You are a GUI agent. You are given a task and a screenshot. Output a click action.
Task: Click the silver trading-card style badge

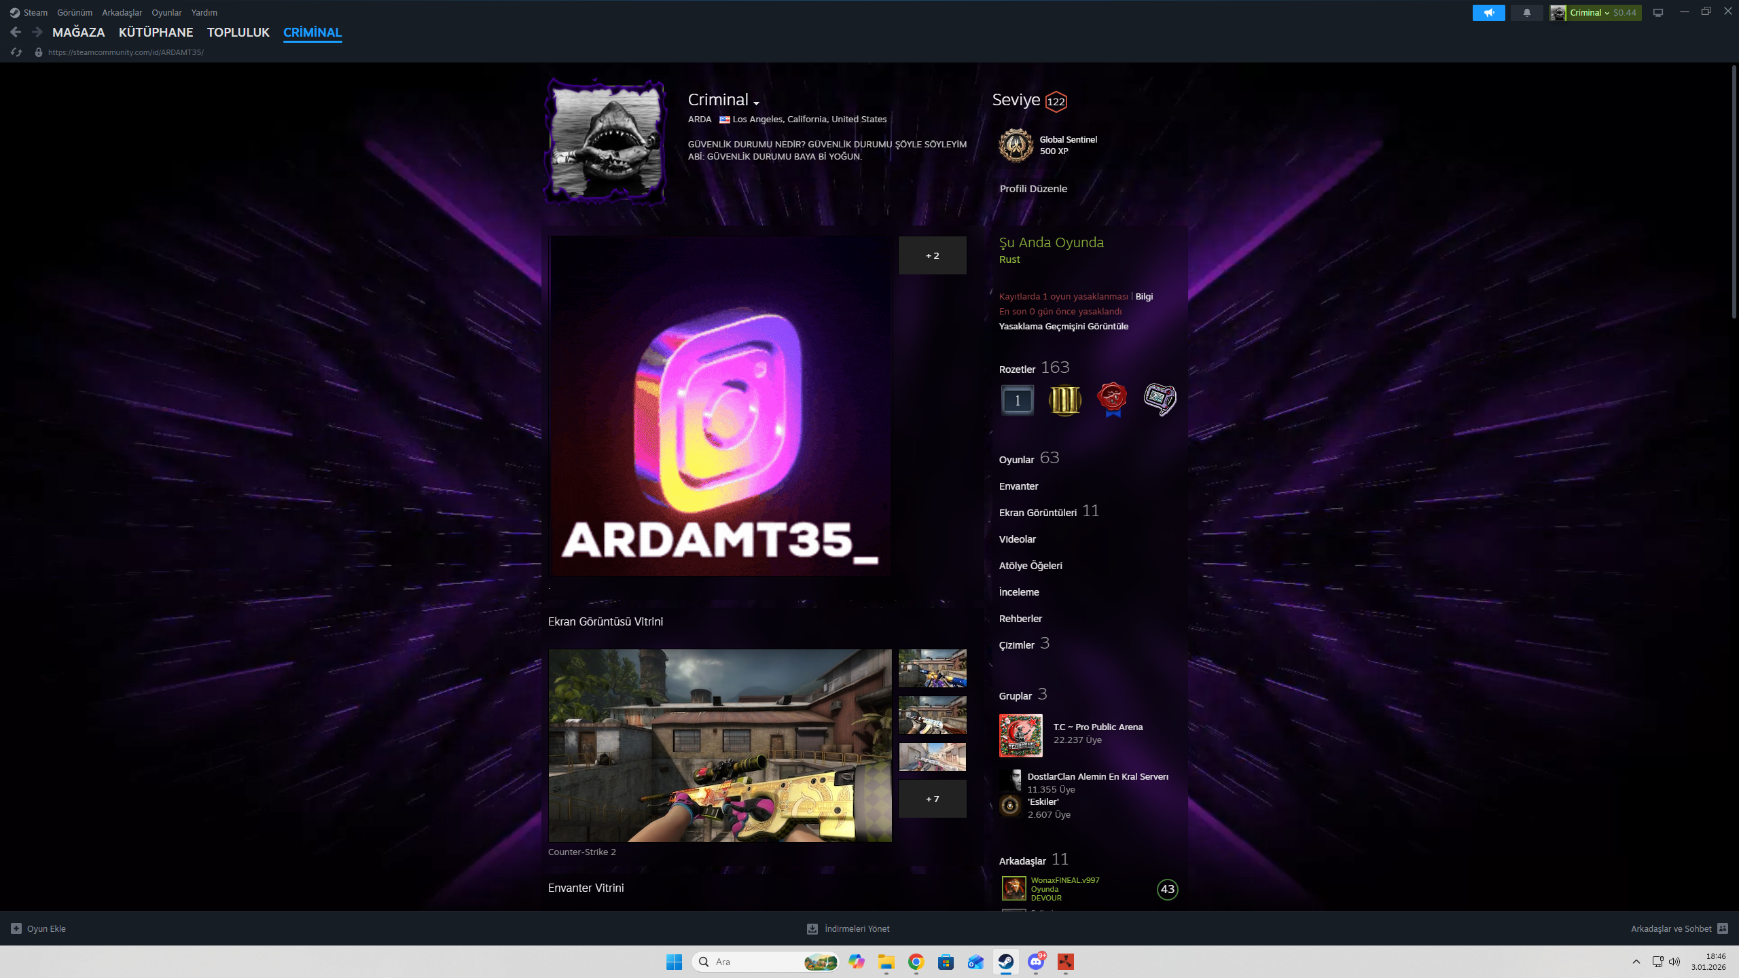click(x=1160, y=400)
